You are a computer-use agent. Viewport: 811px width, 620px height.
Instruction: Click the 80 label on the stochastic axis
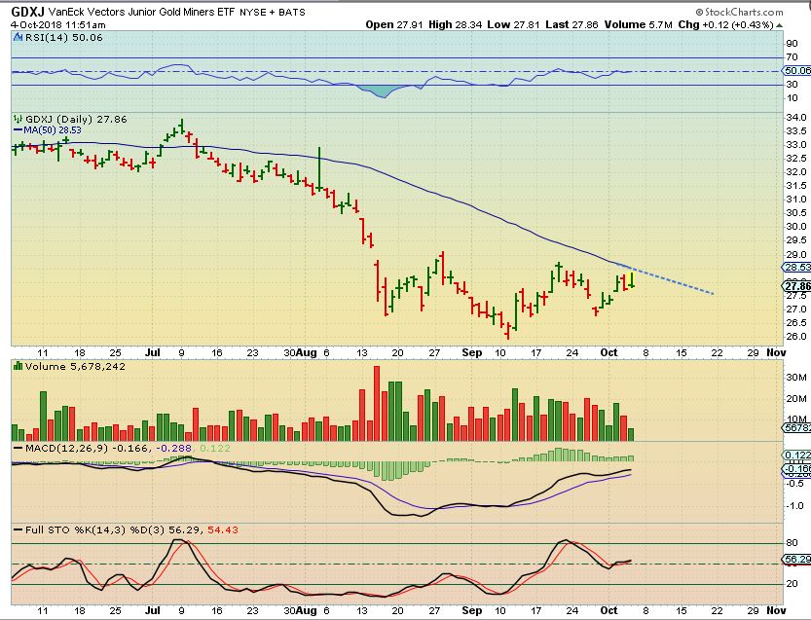792,543
